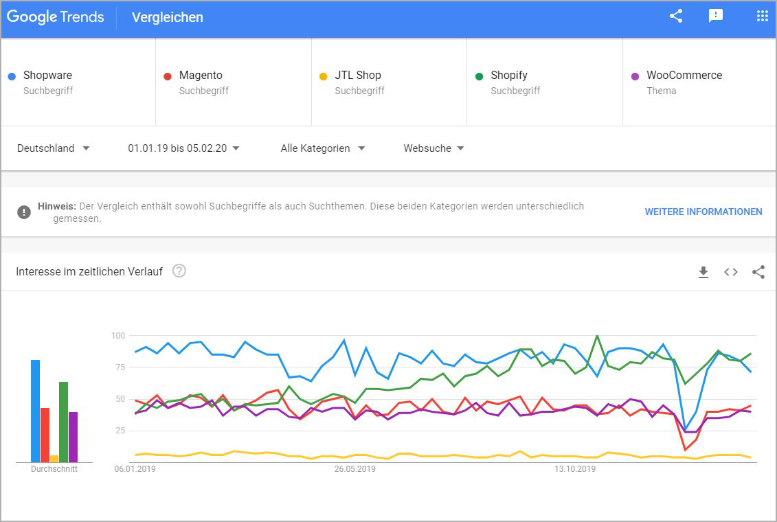Open the Google apps grid menu
Viewport: 777px width, 522px height.
pyautogui.click(x=762, y=16)
